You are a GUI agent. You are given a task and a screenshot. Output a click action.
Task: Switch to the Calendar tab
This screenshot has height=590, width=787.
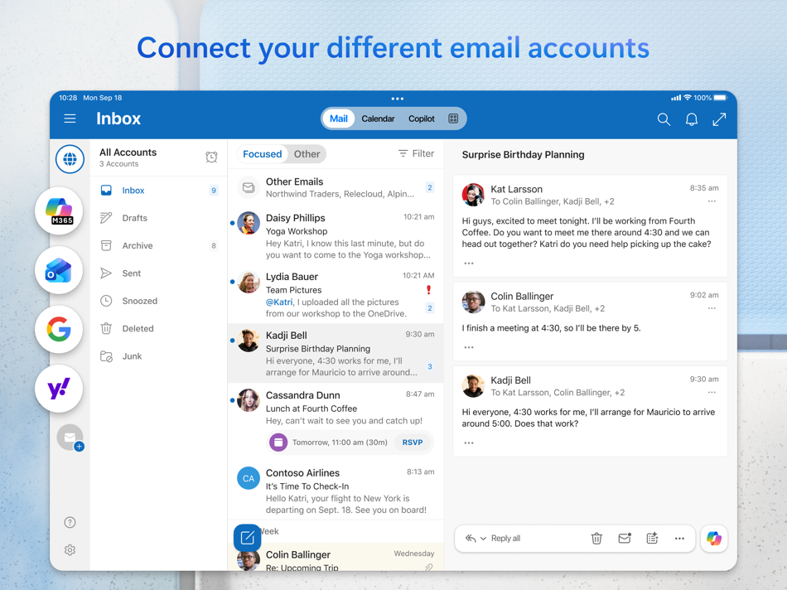[378, 118]
